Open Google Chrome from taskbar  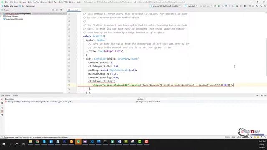coord(37,142)
